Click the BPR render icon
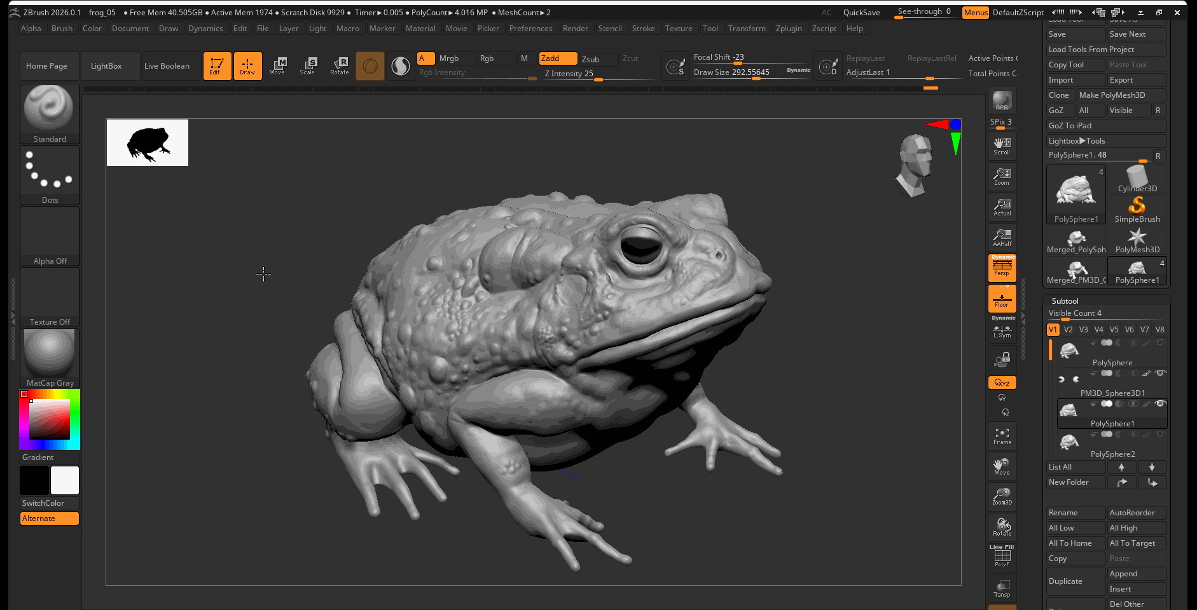Viewport: 1197px width, 610px height. [1002, 100]
